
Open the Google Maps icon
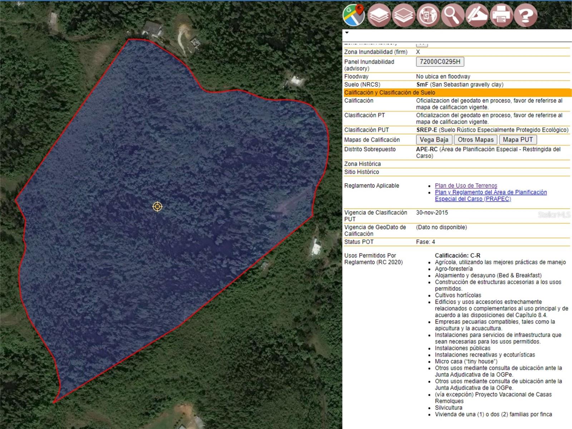354,15
